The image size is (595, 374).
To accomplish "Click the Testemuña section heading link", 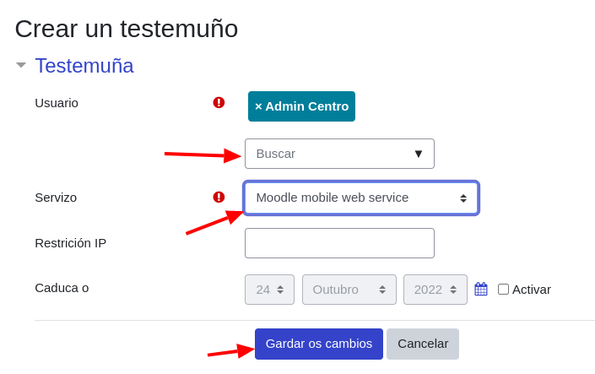I will point(84,66).
